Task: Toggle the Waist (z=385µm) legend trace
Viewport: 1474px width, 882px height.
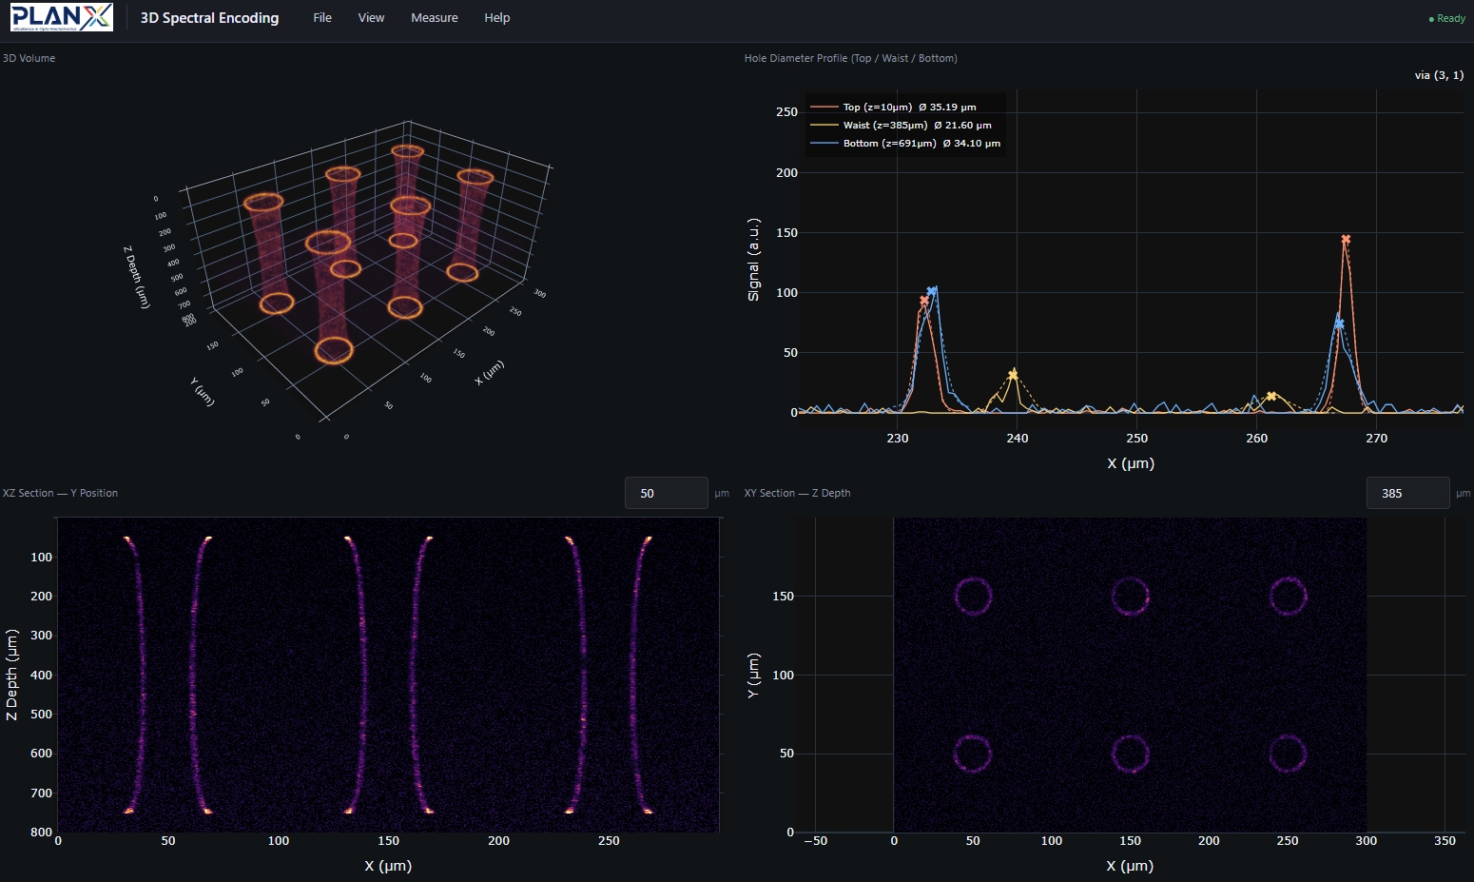Action: click(901, 125)
